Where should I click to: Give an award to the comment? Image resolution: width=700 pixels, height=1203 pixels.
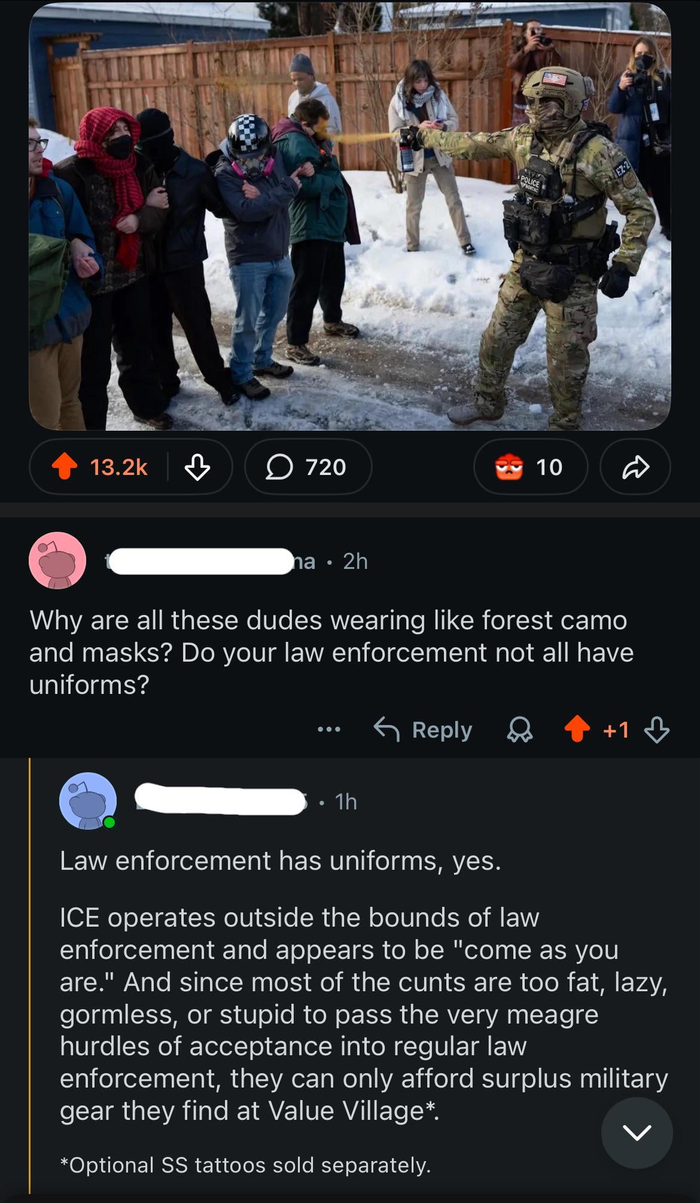pos(520,730)
